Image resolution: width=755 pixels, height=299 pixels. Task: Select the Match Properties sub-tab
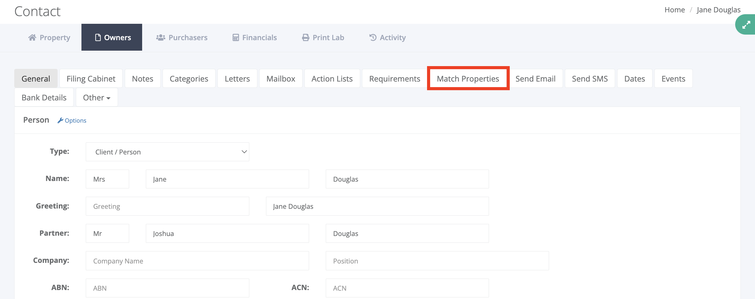[468, 78]
